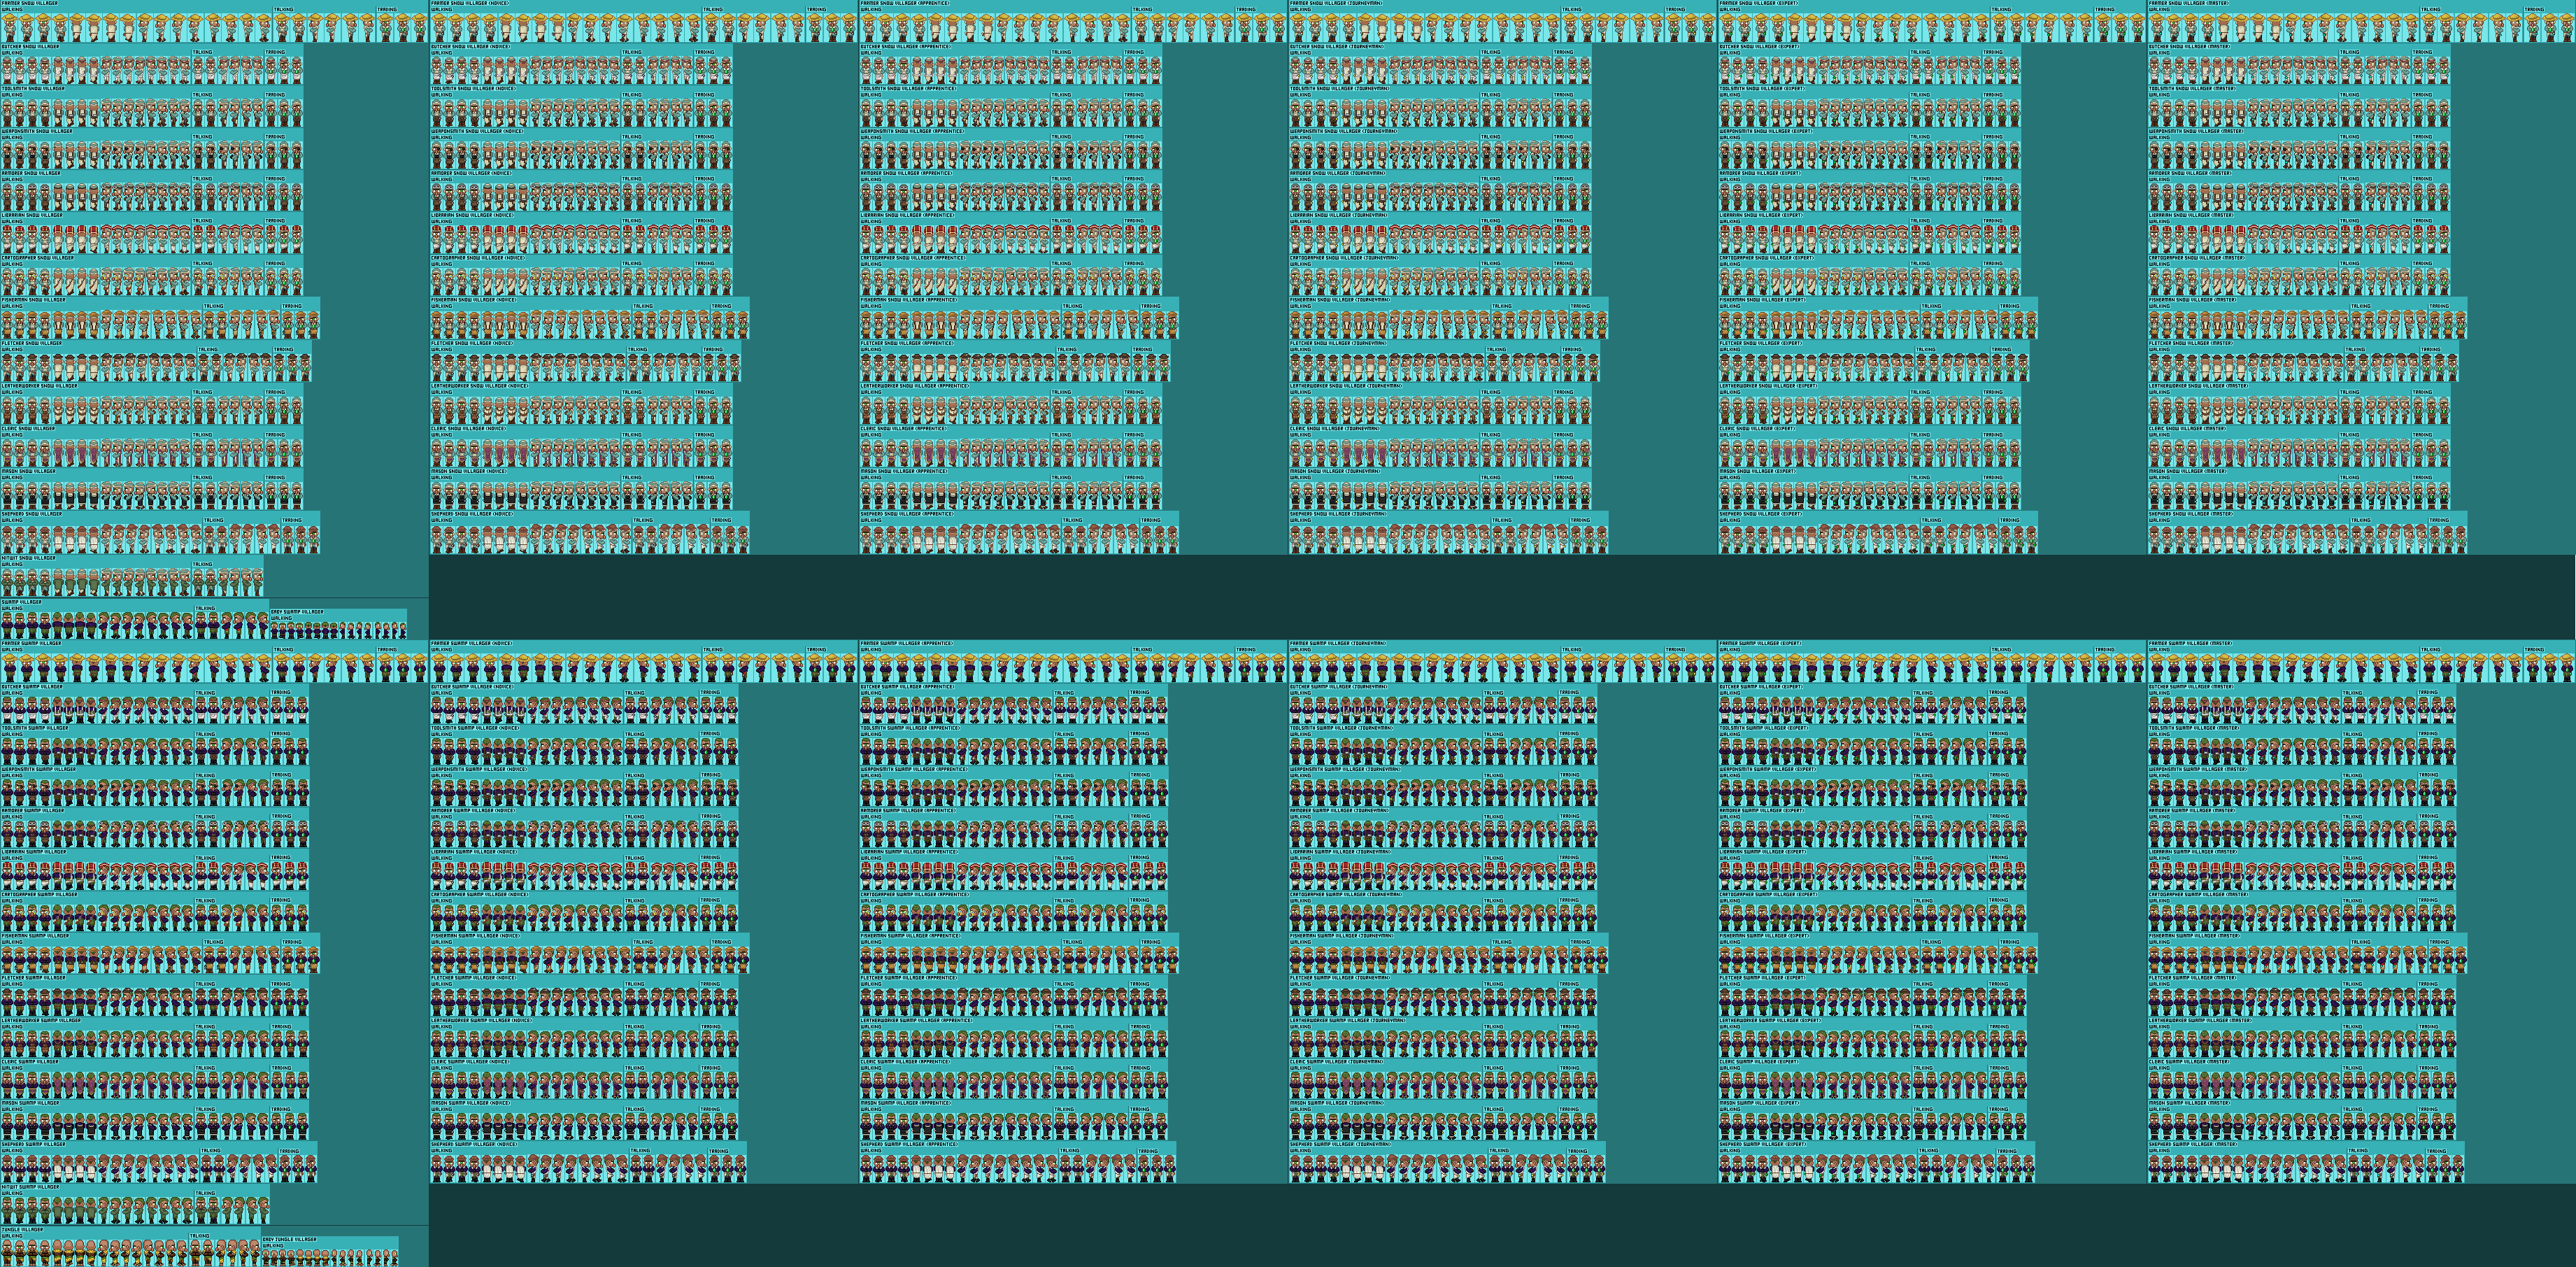
Task: Click 'Leatherworker Snow Villager (Master)' heading
Action: click(x=2198, y=386)
